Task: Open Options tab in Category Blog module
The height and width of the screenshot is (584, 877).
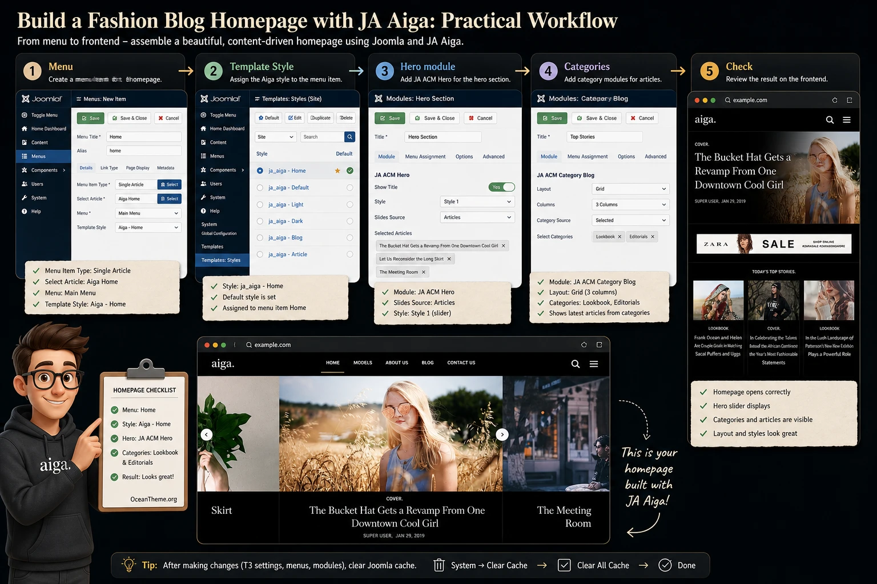Action: coord(626,156)
